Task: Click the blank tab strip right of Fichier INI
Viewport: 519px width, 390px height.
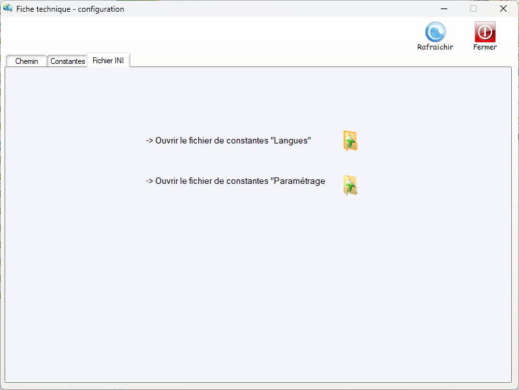Action: (313, 60)
